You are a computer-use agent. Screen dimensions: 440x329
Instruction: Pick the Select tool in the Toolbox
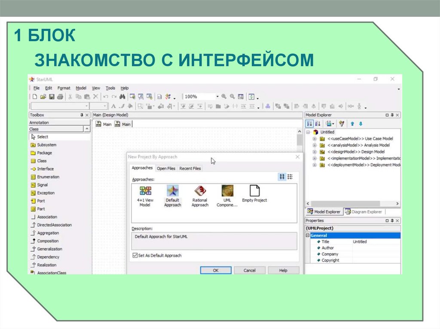59,137
